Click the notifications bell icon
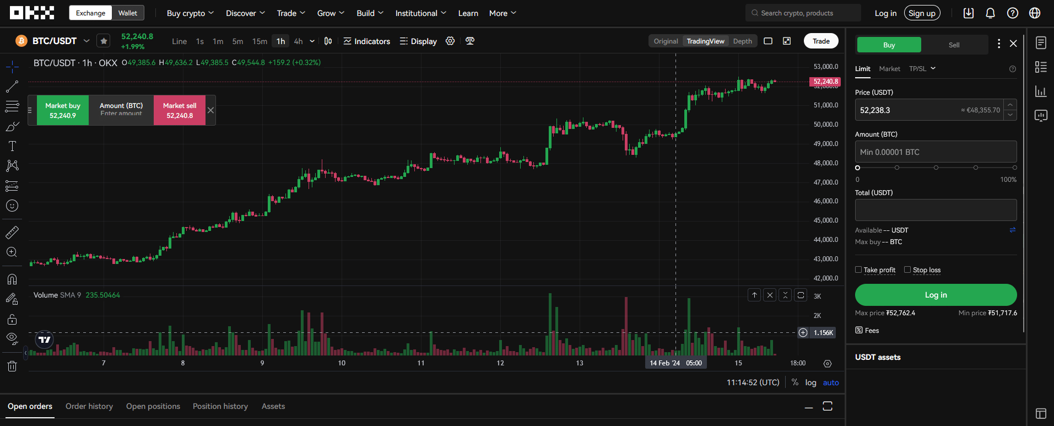This screenshot has height=426, width=1054. (990, 13)
